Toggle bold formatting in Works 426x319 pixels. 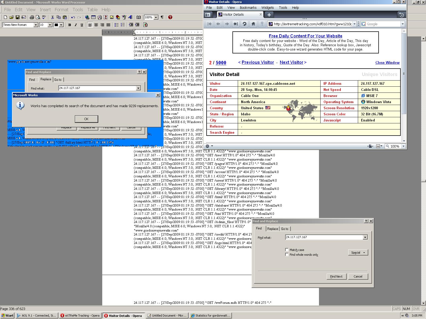pos(69,25)
